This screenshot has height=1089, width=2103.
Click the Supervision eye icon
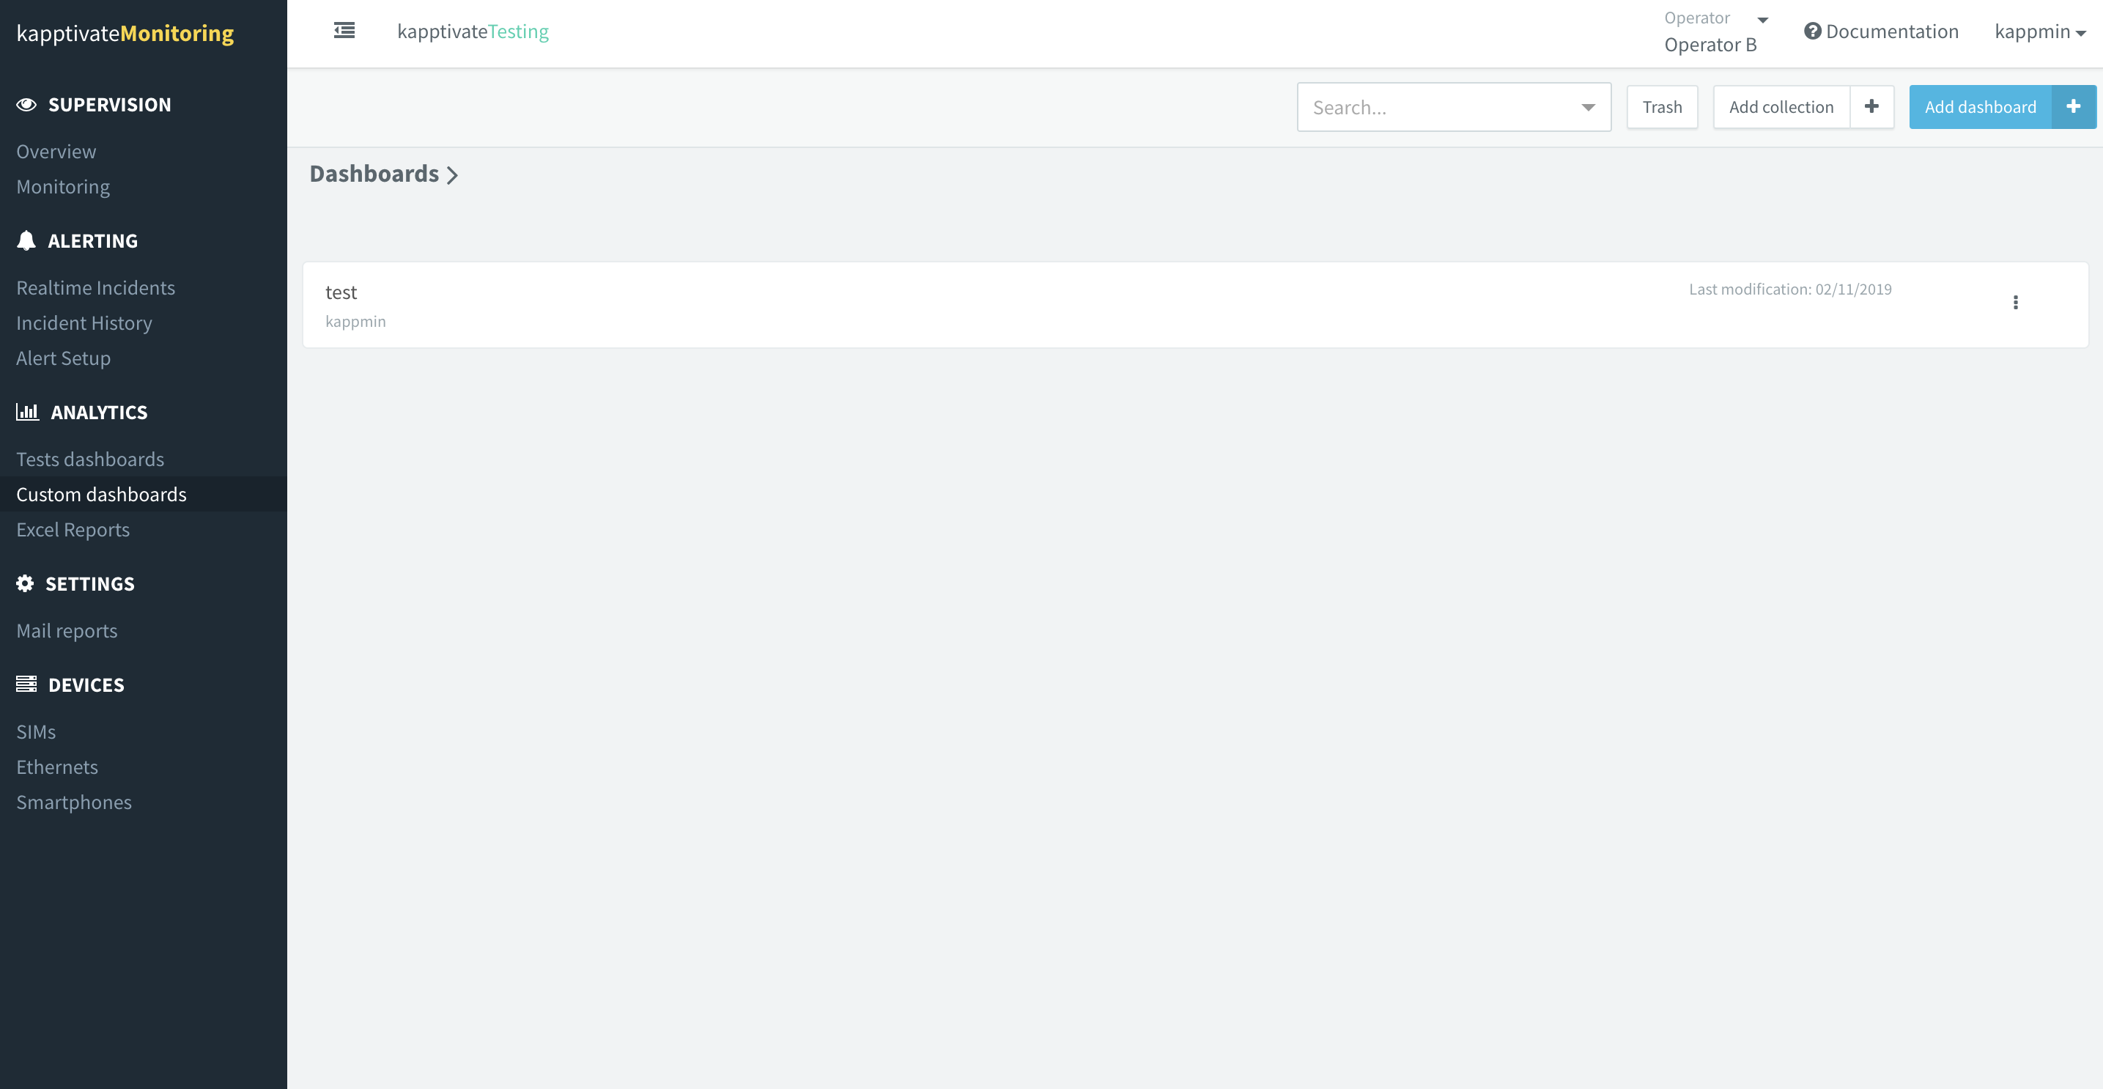coord(26,105)
